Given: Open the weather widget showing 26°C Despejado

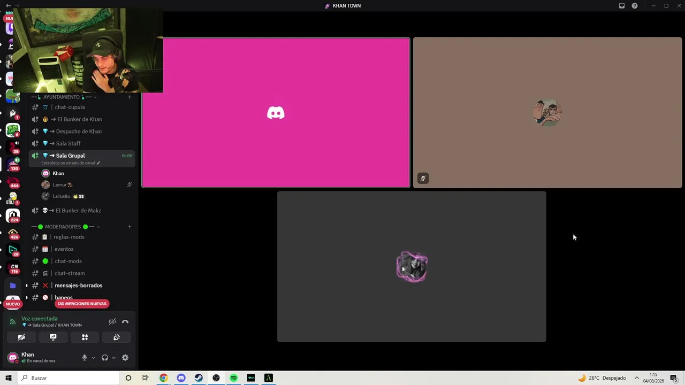Looking at the screenshot, I should (602, 378).
